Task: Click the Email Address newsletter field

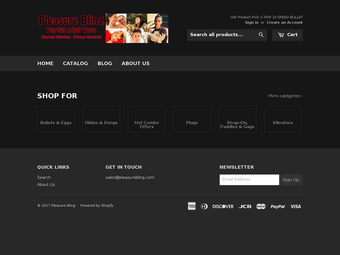Action: pyautogui.click(x=249, y=180)
